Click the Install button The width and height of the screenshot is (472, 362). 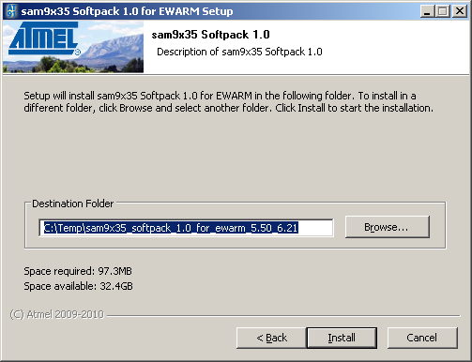(342, 338)
